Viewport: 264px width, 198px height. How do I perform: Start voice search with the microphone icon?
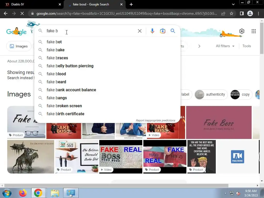tap(152, 31)
